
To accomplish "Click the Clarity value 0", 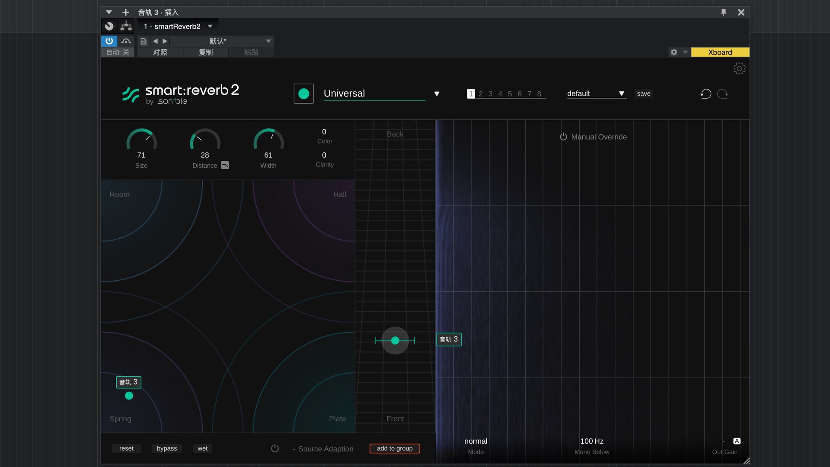I will coord(324,155).
